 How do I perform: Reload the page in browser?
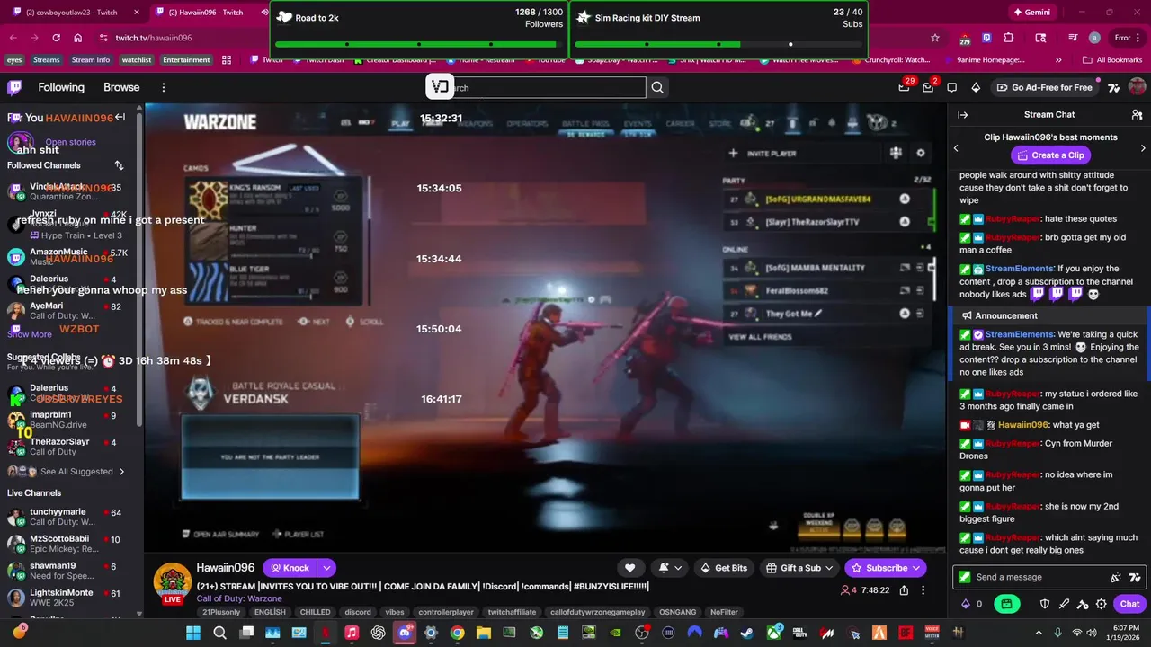56,38
